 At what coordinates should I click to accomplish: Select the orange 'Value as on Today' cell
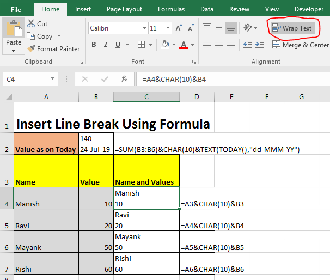(46, 144)
